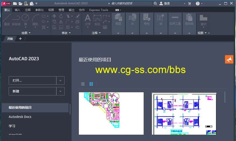Image resolution: width=236 pixels, height=141 pixels.
Task: Open the shopping cart icon in title bar
Action: pos(189,3)
